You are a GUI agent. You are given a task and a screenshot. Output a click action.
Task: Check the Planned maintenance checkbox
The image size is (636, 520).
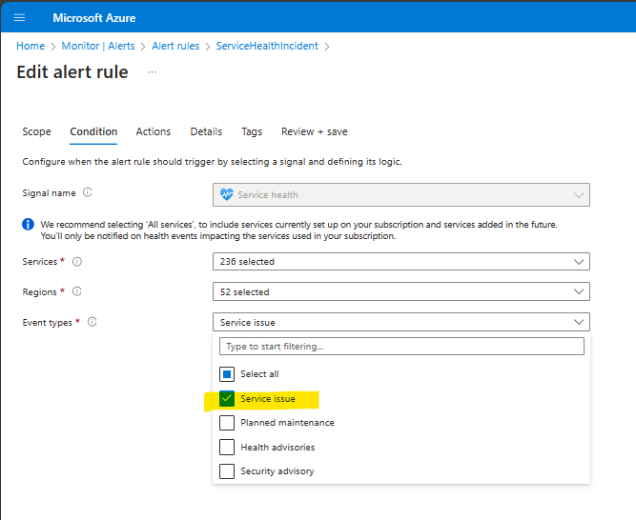(x=227, y=423)
